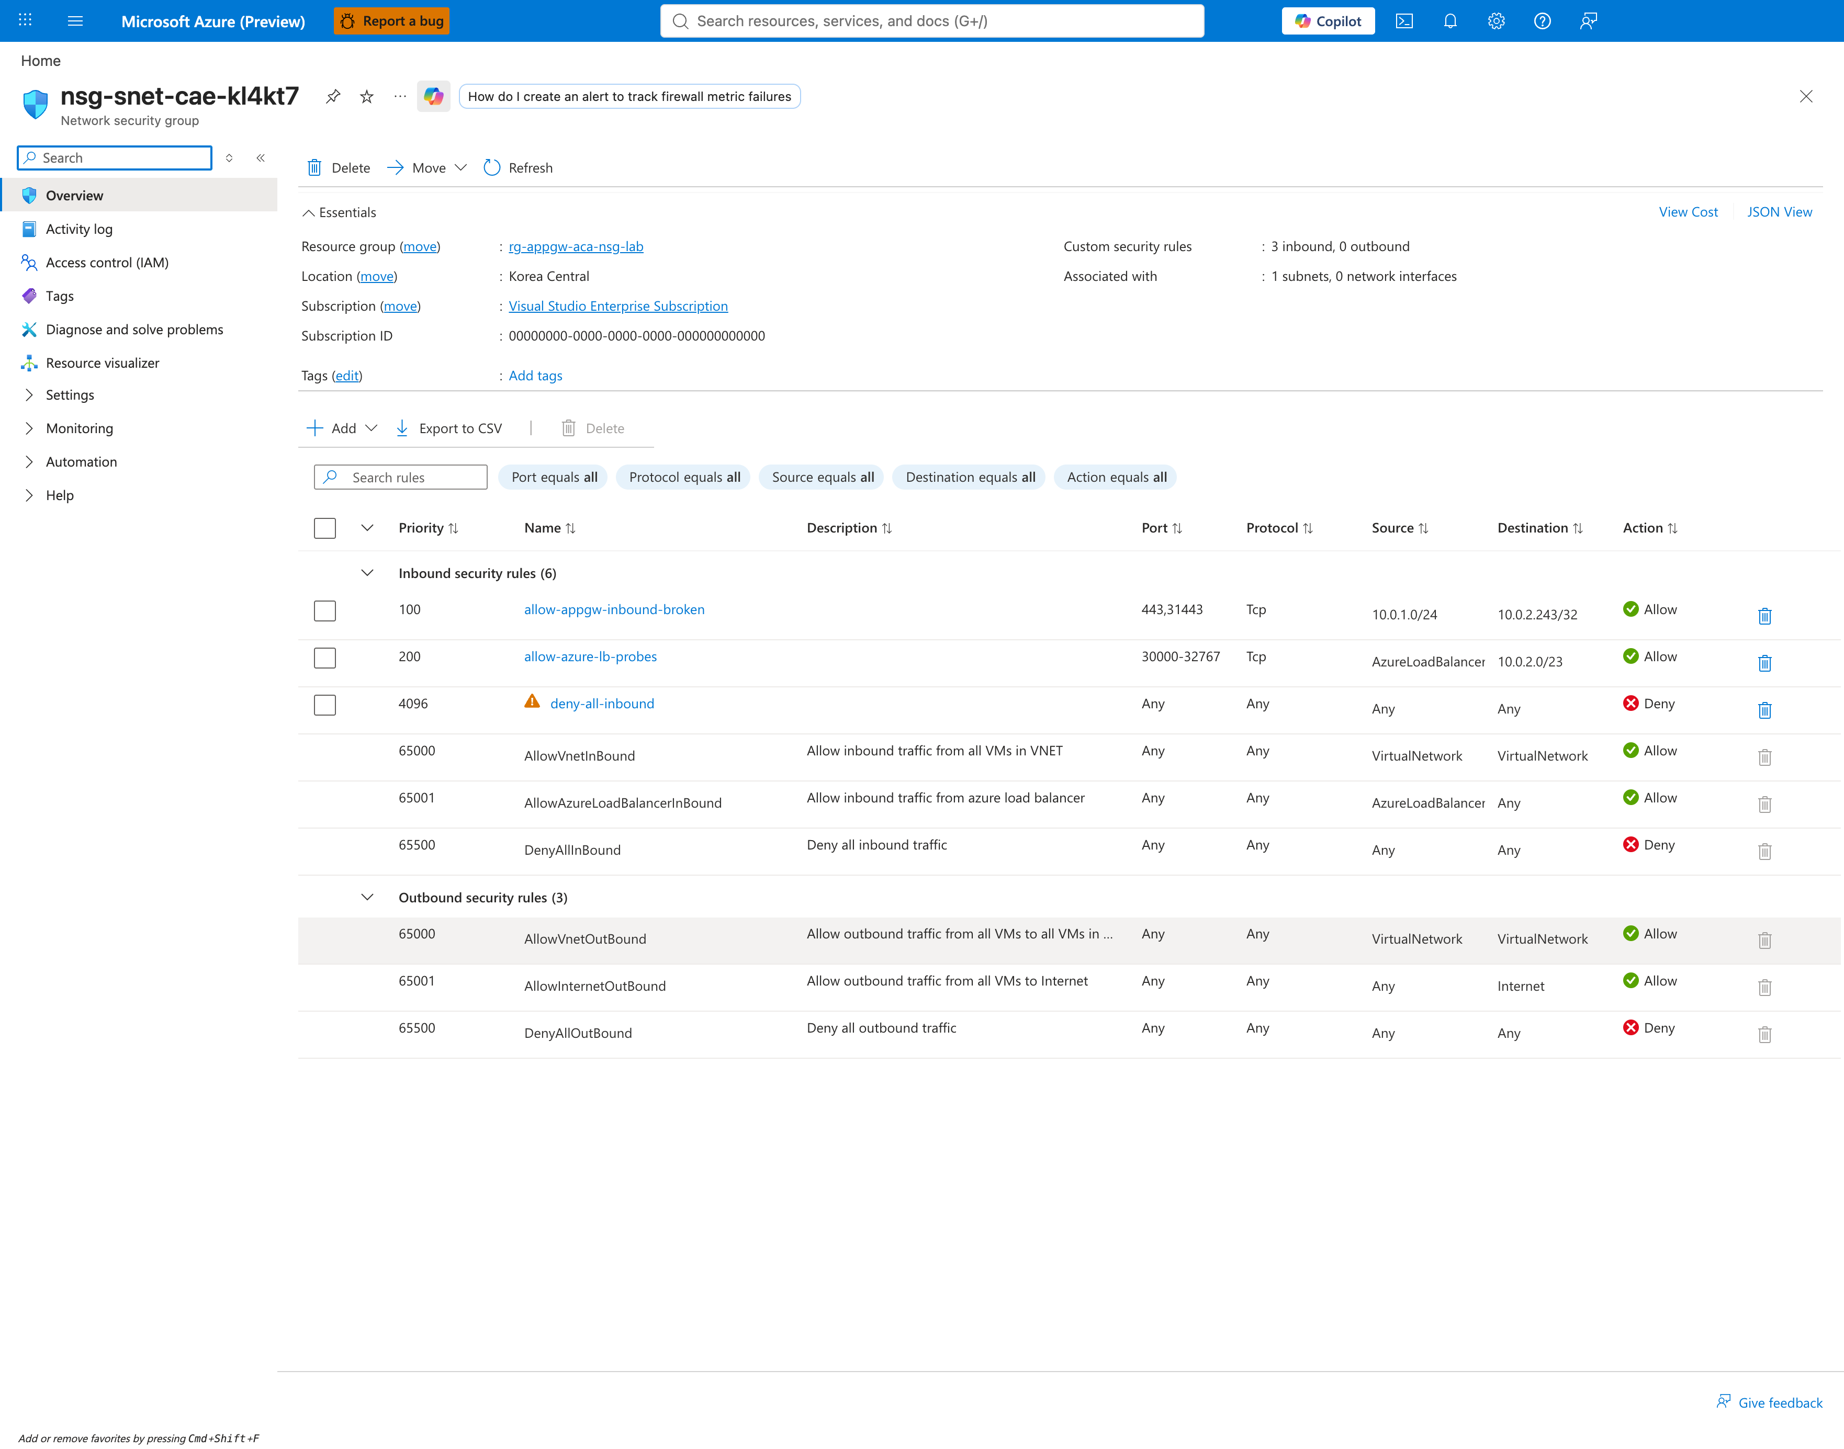
Task: Click the Search rules input field
Action: [400, 478]
